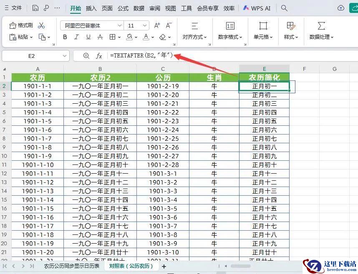Apply cell fill color

(129, 37)
